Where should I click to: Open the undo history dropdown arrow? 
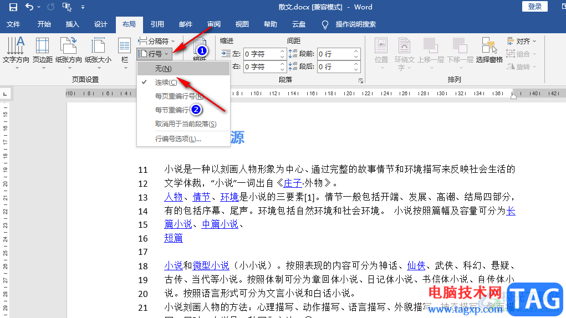coord(39,7)
